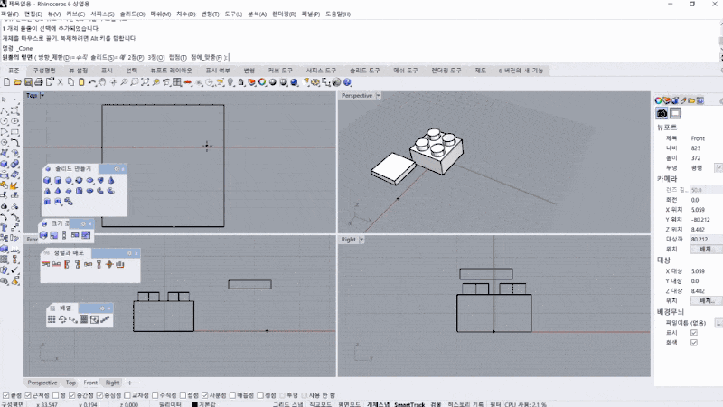Select the Pan hand tool
Screen dimensions: 723x407
click(102, 81)
